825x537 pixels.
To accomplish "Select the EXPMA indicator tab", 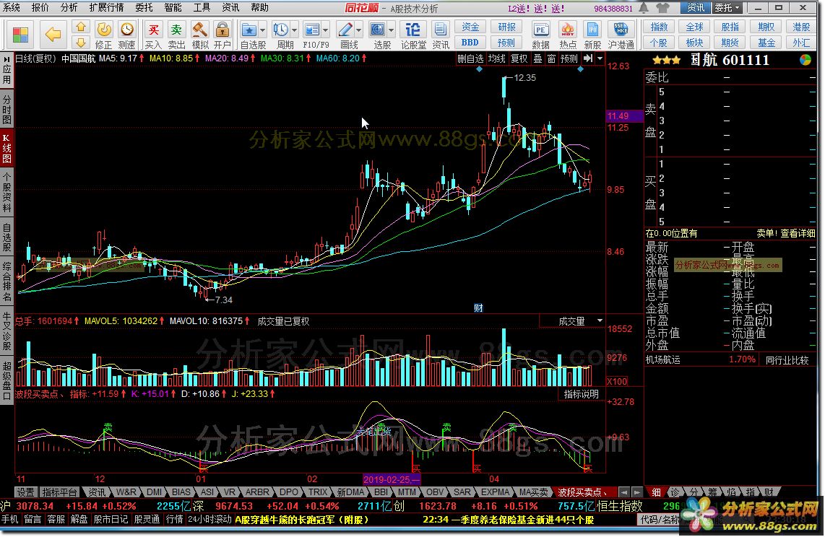I will pos(495,492).
